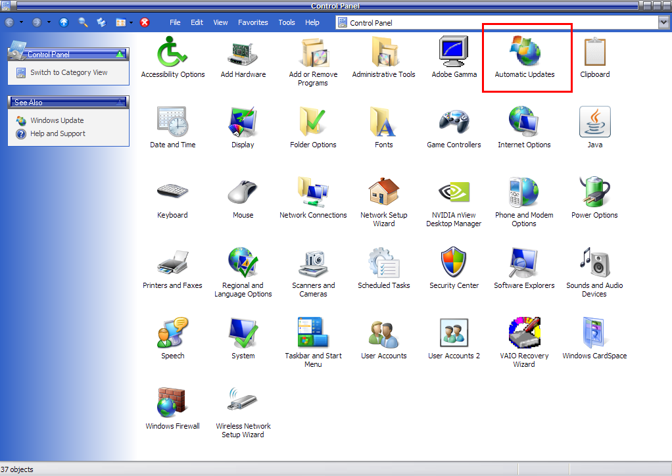Select the Power Options icon
Image resolution: width=672 pixels, height=476 pixels.
point(595,192)
